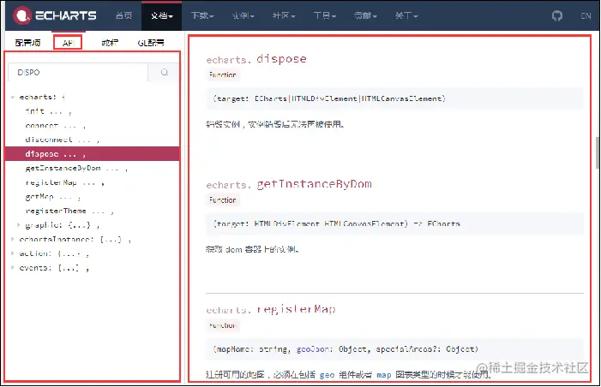Collapse the echarts tree node

pyautogui.click(x=12, y=98)
